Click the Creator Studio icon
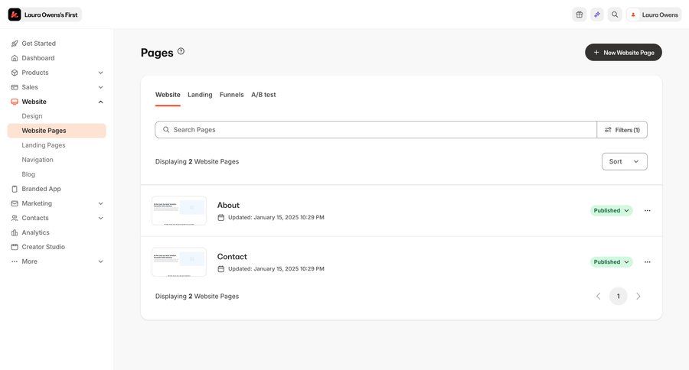This screenshot has width=689, height=370. 15,247
